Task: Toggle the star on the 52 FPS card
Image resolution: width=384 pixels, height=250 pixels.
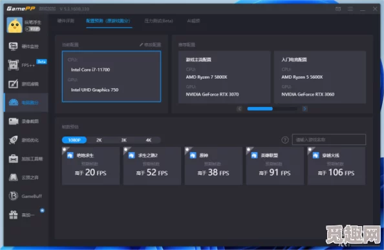Action: tap(126, 149)
